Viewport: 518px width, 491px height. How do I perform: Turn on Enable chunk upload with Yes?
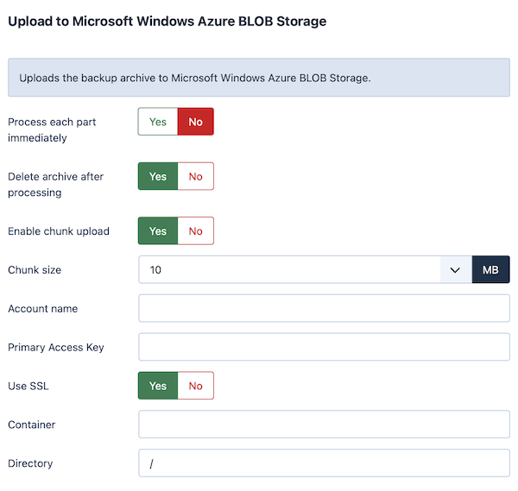tap(158, 230)
